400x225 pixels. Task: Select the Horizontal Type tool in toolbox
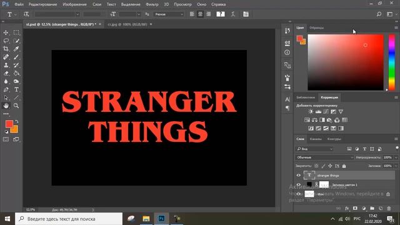(x=16, y=89)
